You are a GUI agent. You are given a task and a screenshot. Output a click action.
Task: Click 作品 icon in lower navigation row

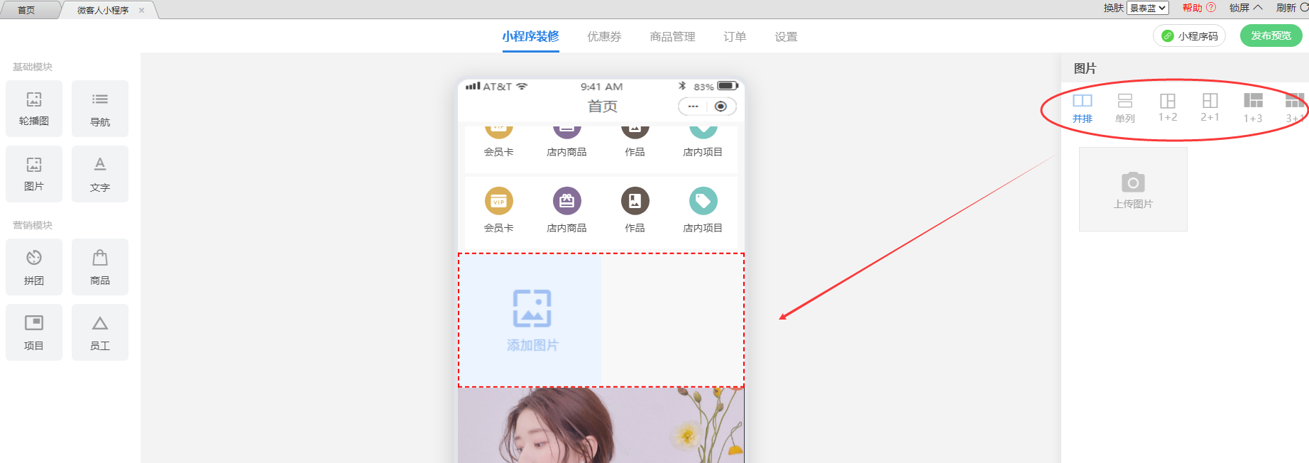pos(635,201)
